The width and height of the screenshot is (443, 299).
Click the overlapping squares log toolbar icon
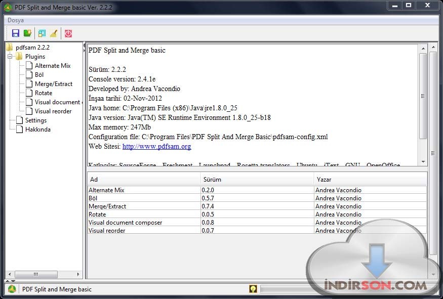pyautogui.click(x=42, y=33)
